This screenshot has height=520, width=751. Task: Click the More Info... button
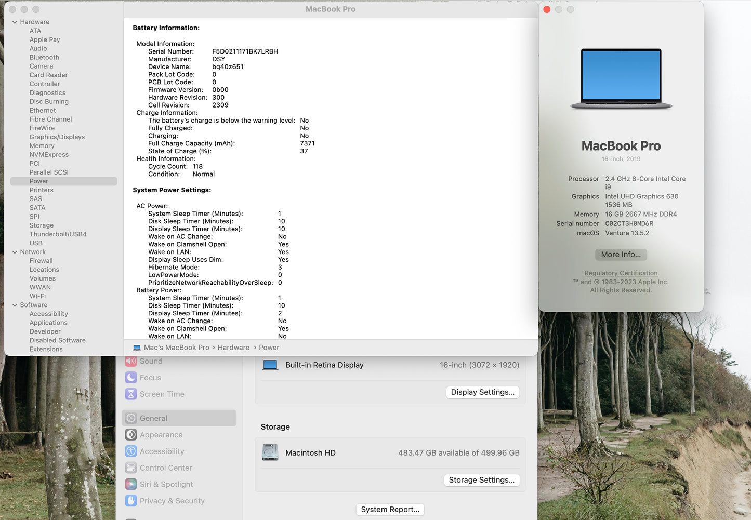coord(621,255)
